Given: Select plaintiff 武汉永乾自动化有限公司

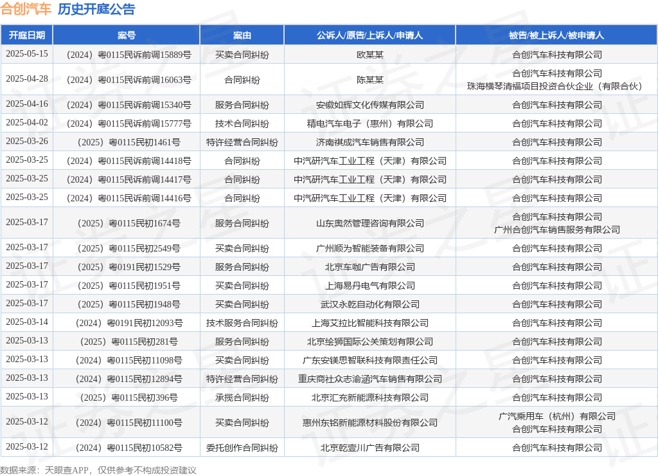Looking at the screenshot, I should coord(369,304).
